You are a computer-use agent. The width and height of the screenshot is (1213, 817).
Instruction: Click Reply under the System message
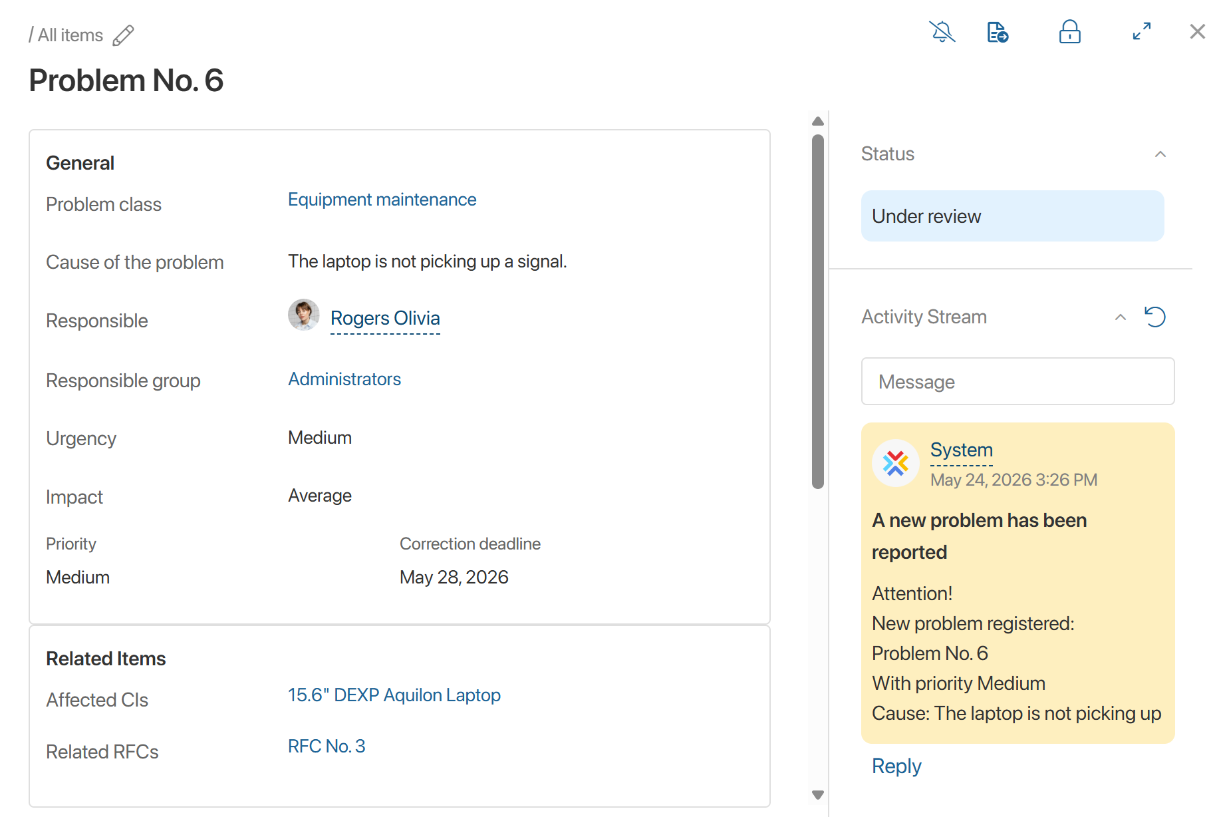pyautogui.click(x=896, y=766)
